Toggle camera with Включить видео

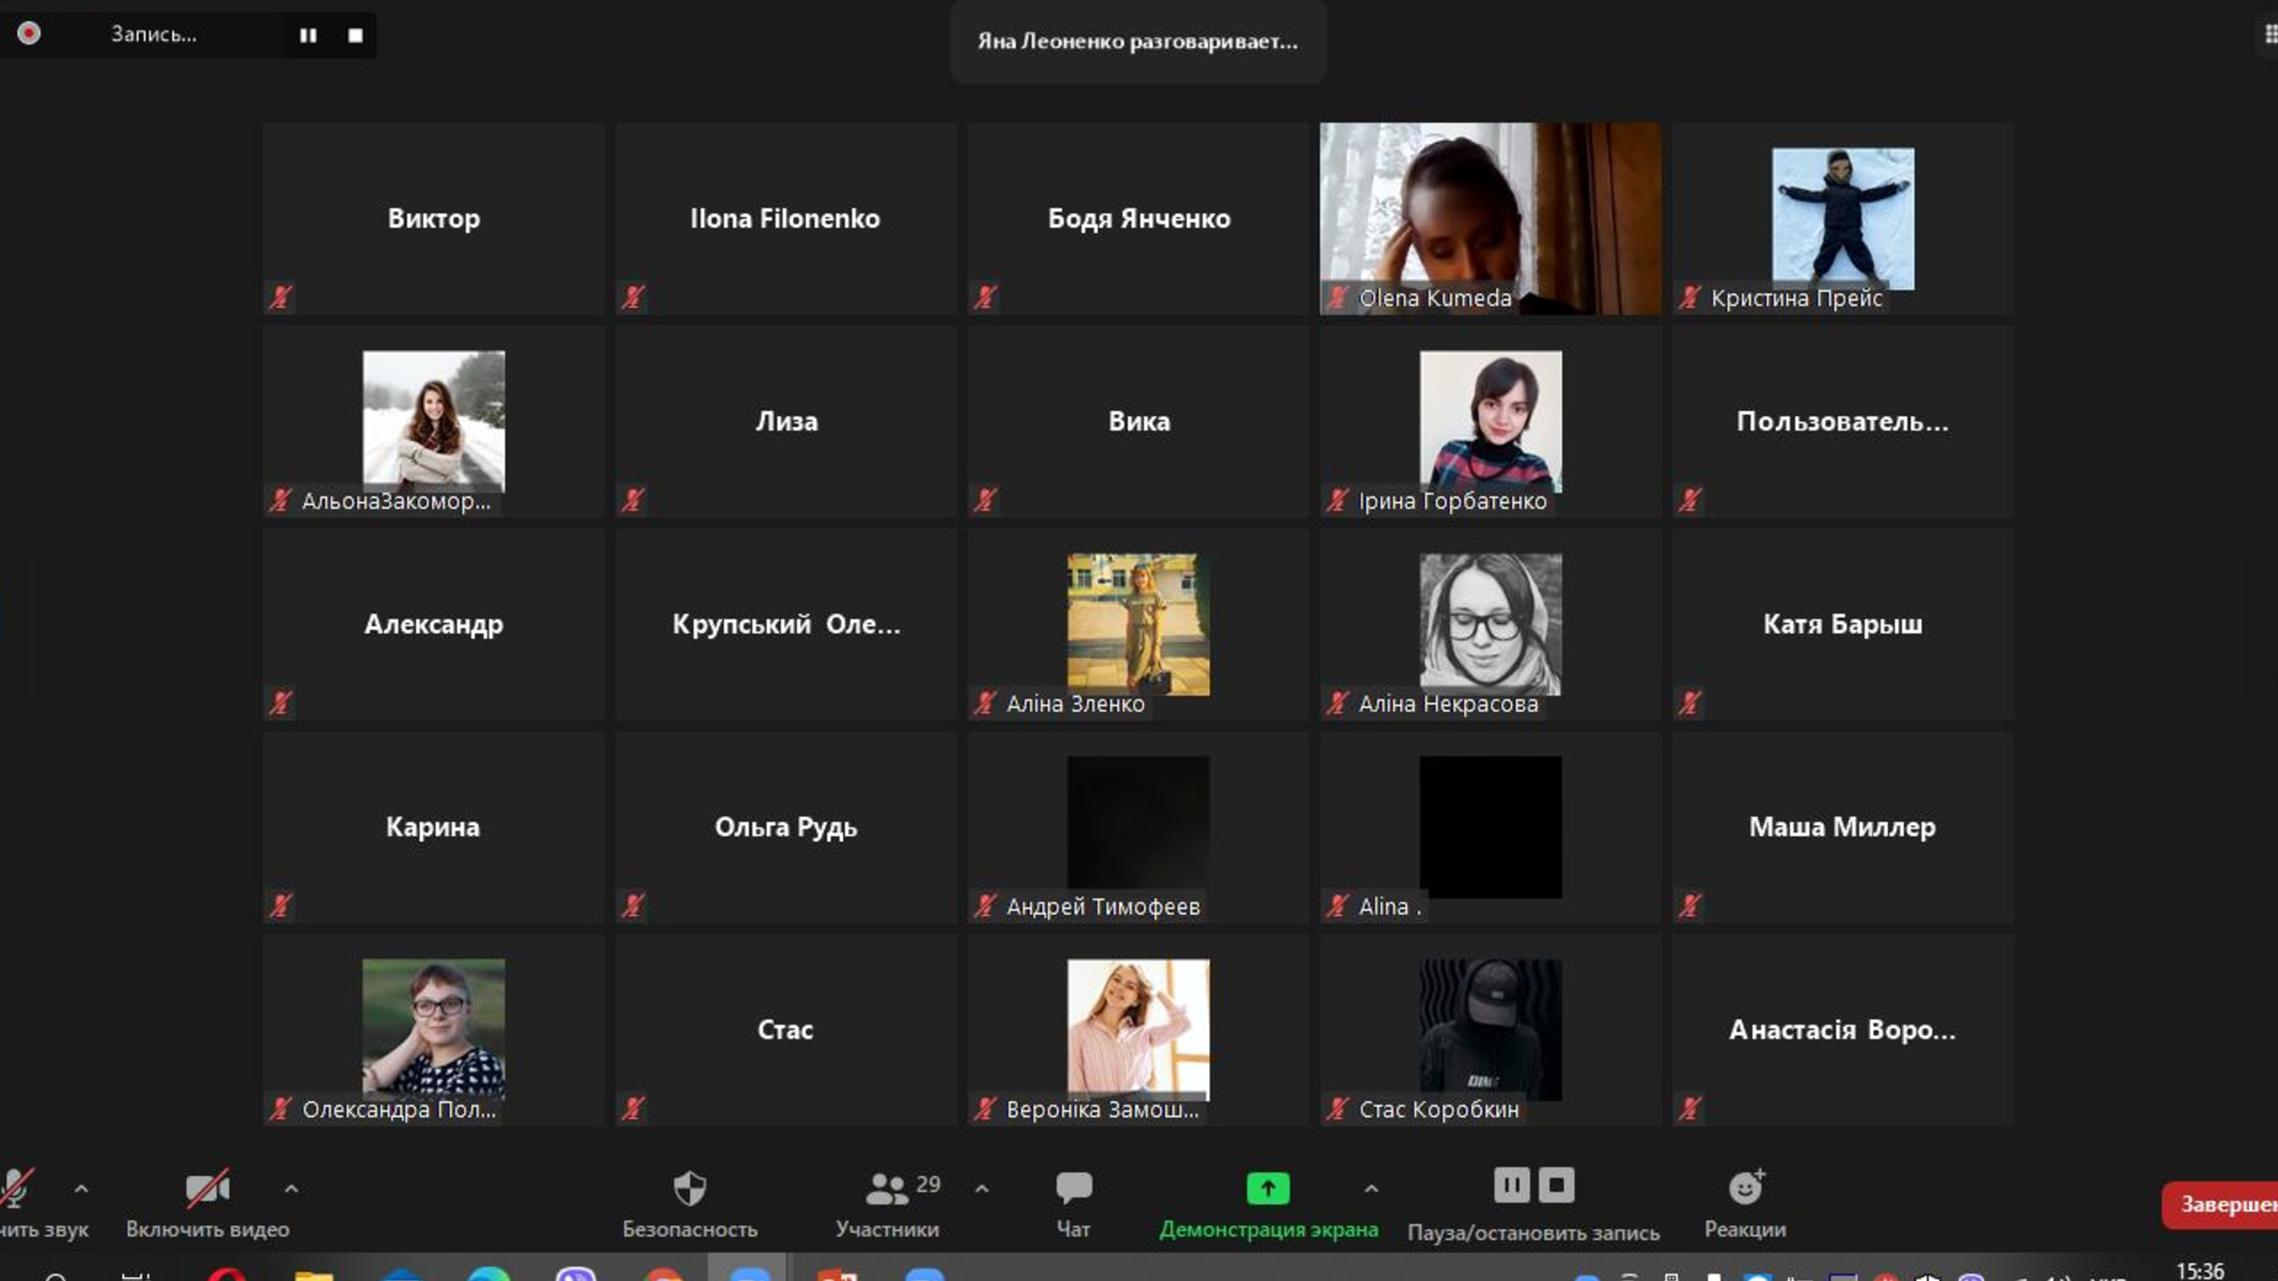point(207,1189)
